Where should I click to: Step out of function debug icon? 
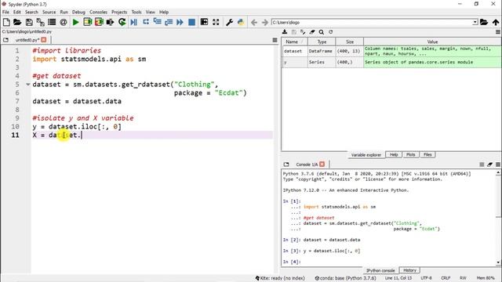[169, 22]
